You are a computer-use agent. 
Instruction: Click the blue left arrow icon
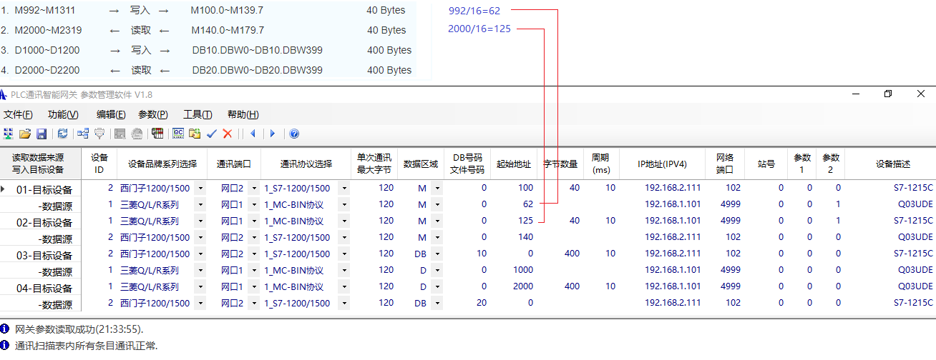tap(253, 134)
